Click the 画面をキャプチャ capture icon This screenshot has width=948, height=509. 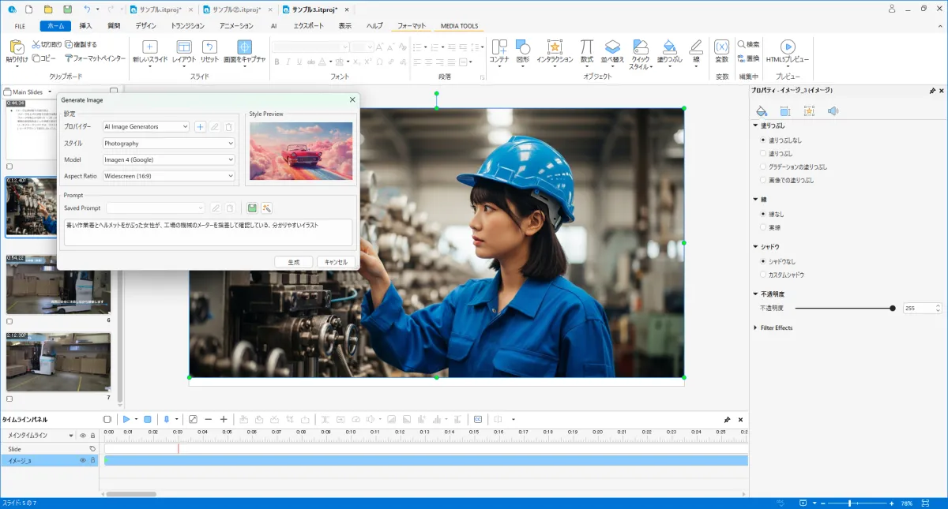[245, 47]
